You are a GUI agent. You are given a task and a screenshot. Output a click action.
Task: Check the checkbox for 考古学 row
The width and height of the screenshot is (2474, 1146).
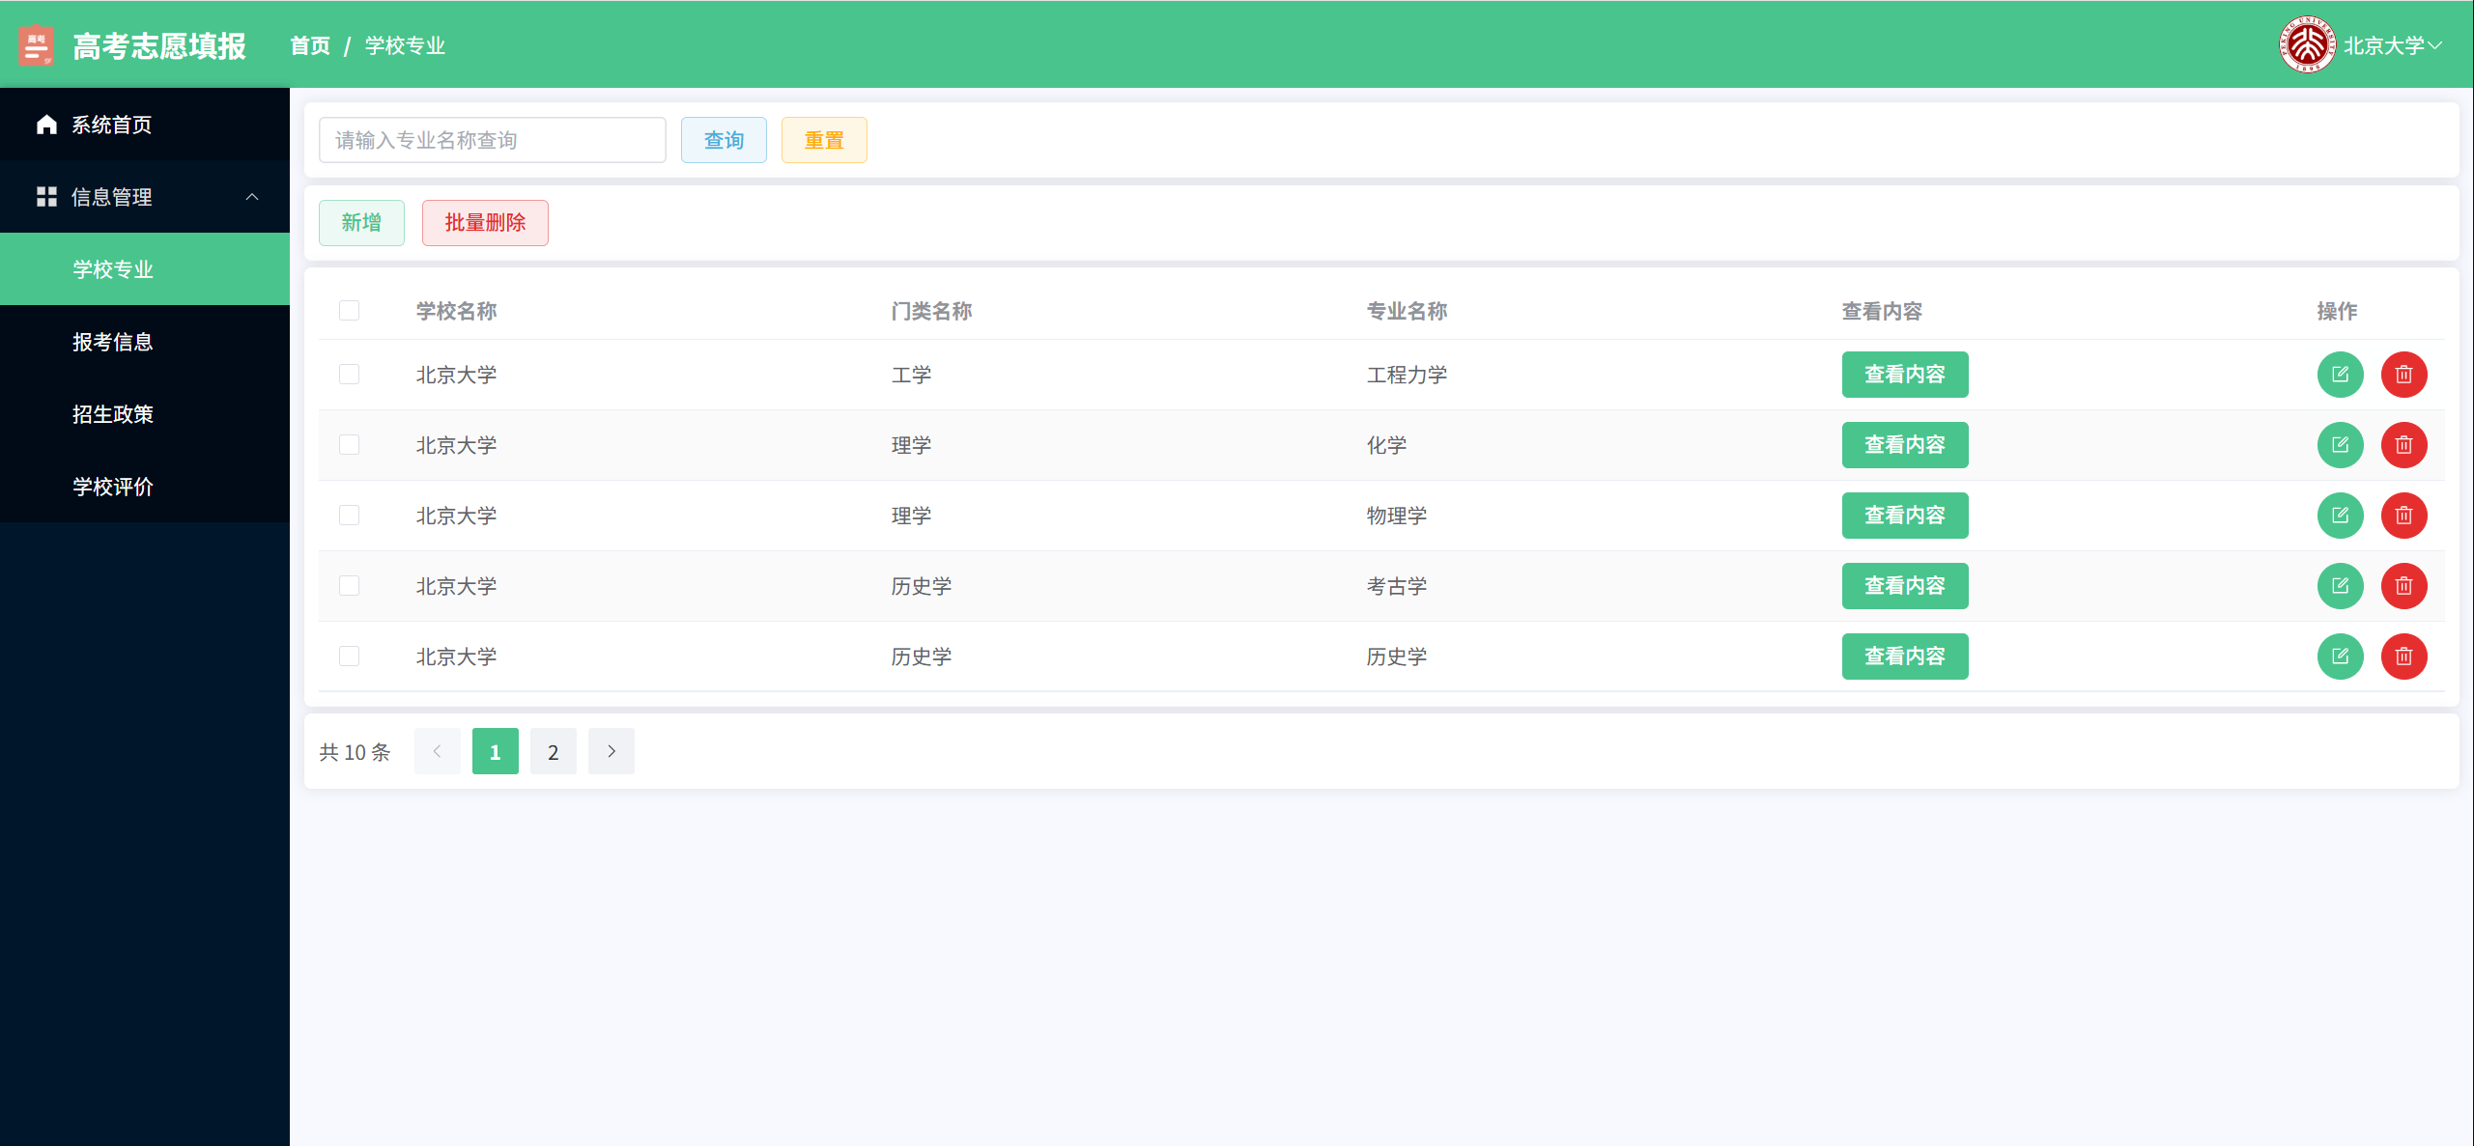tap(349, 586)
